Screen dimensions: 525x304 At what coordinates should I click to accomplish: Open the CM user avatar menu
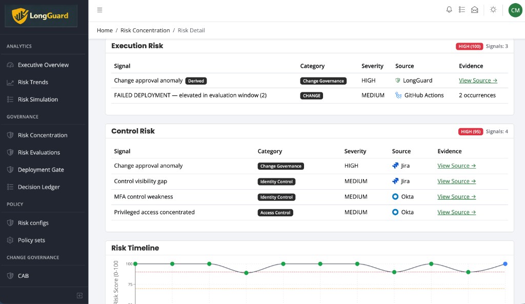[x=515, y=10]
